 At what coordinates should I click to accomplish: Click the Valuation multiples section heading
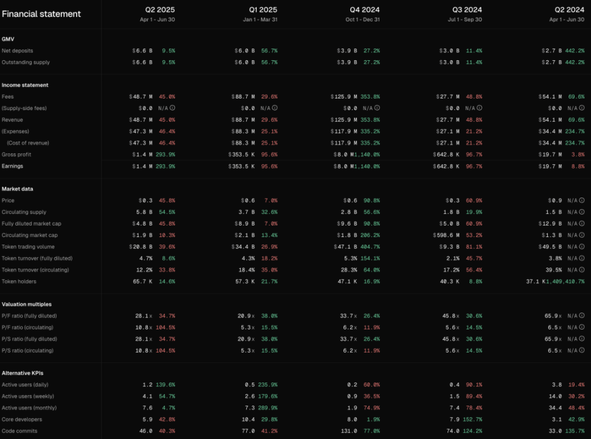click(27, 304)
